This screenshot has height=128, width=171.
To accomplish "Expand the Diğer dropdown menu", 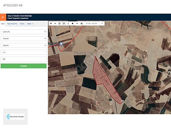I will tap(30, 24).
